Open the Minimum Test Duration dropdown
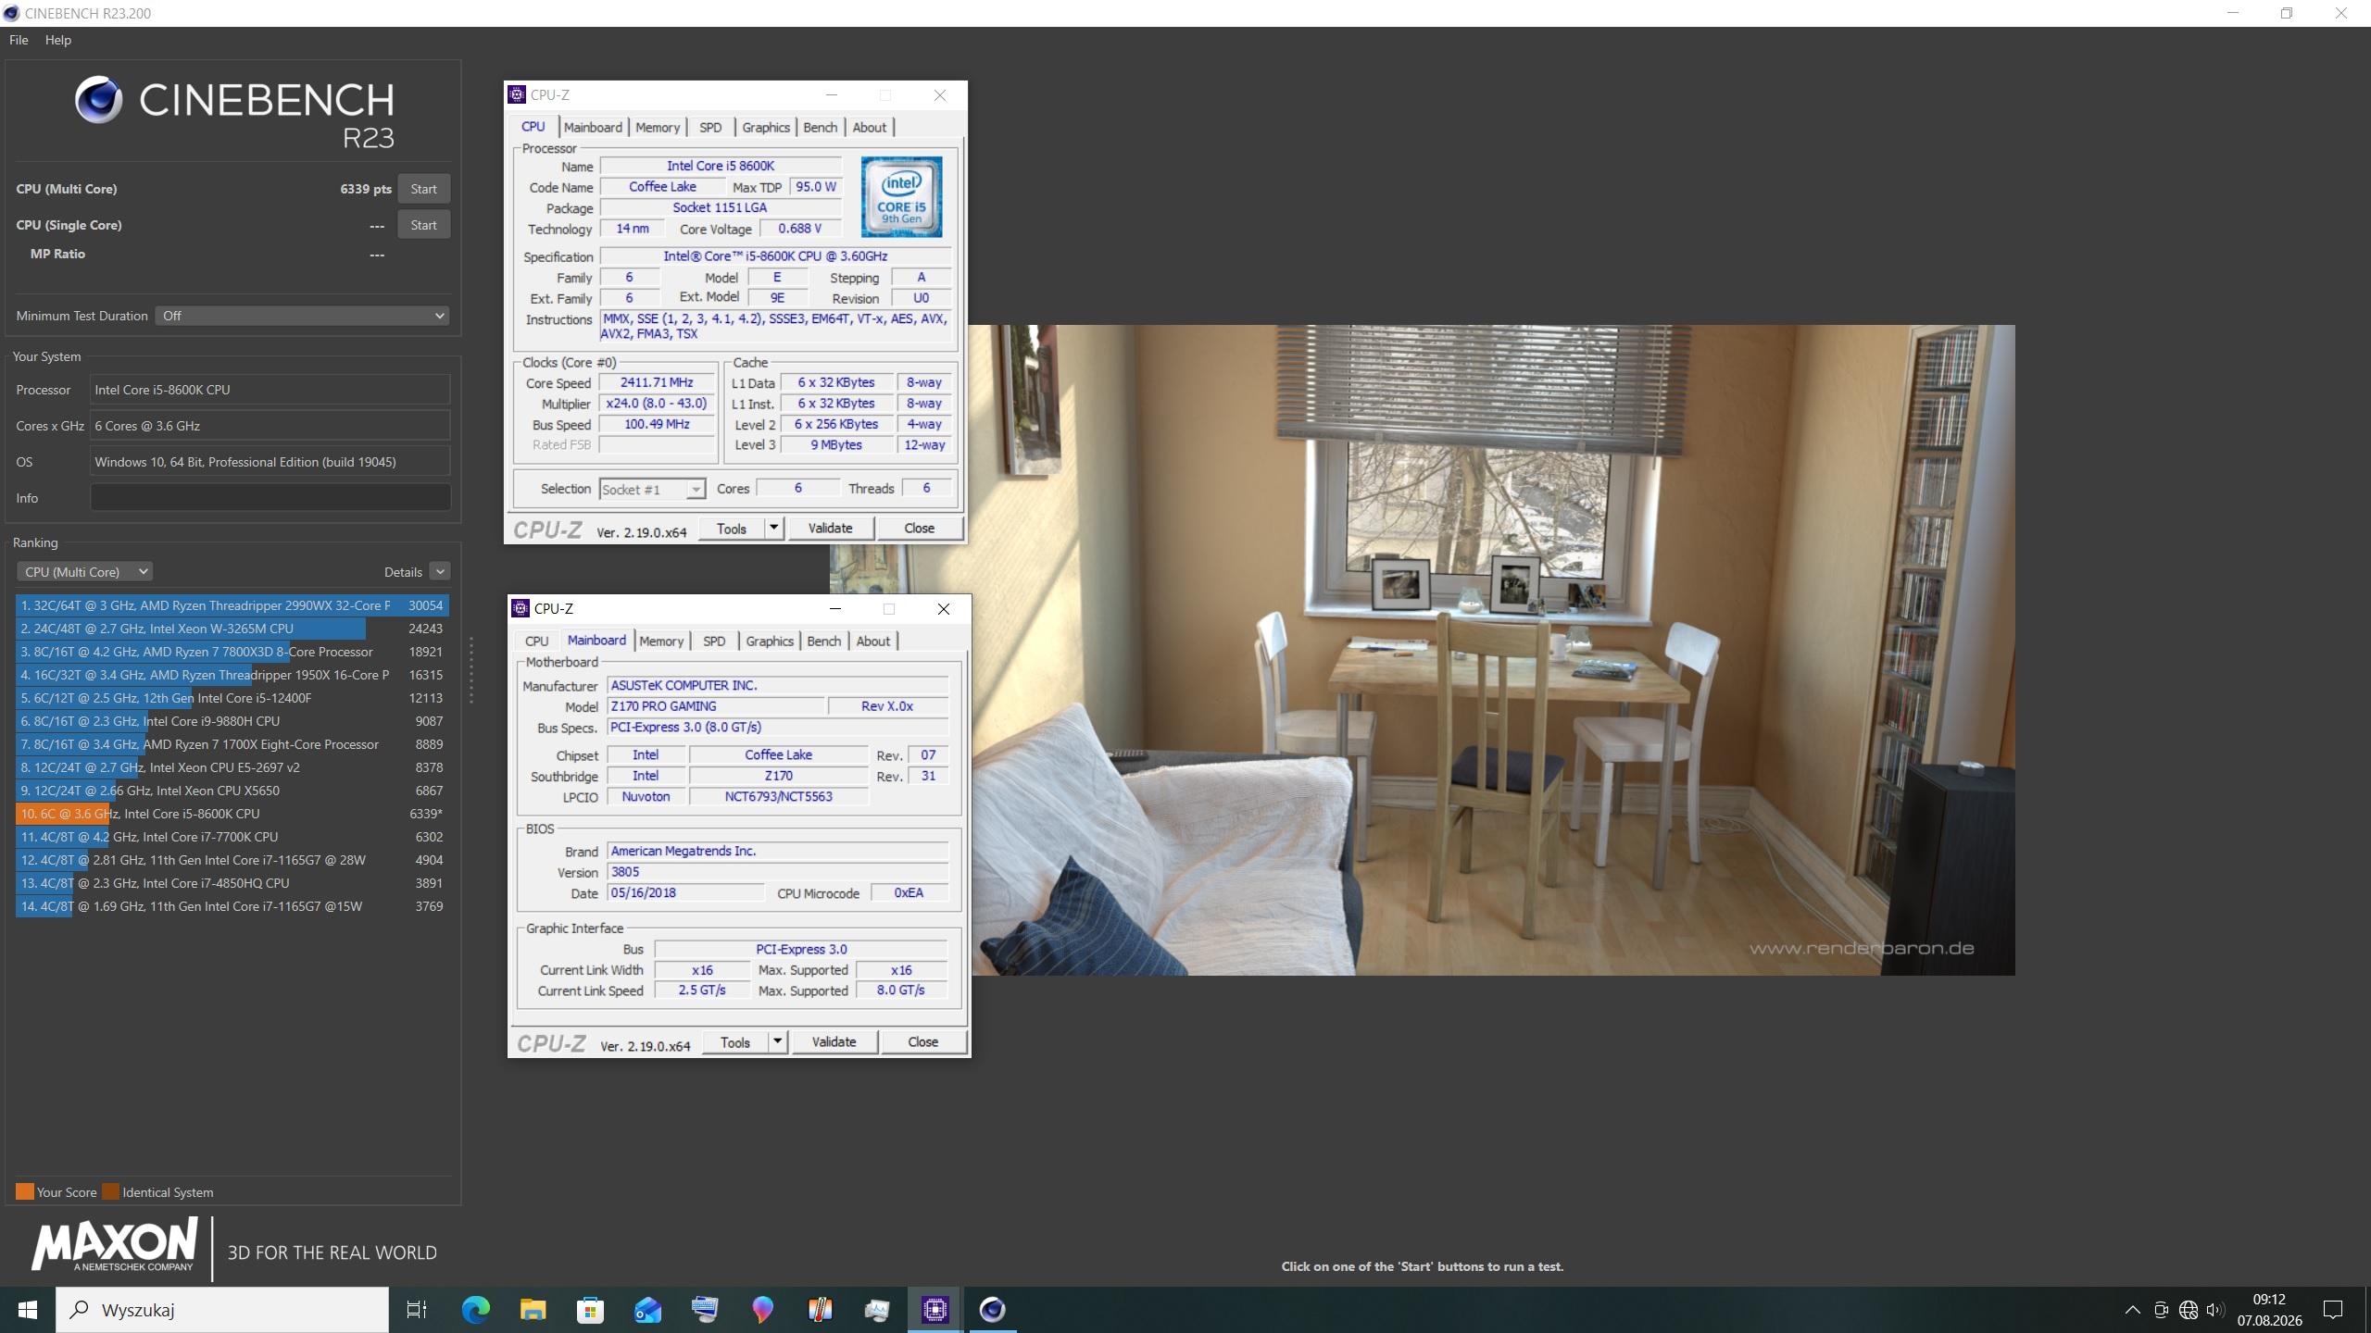This screenshot has height=1333, width=2371. [x=302, y=316]
